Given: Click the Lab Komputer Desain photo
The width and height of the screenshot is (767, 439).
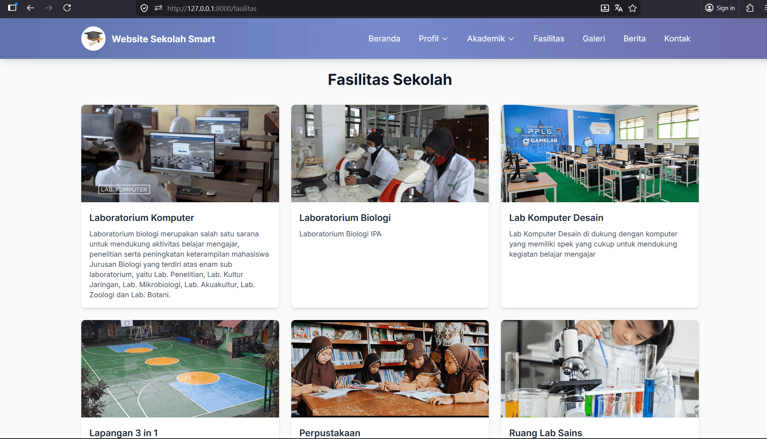Looking at the screenshot, I should (600, 154).
